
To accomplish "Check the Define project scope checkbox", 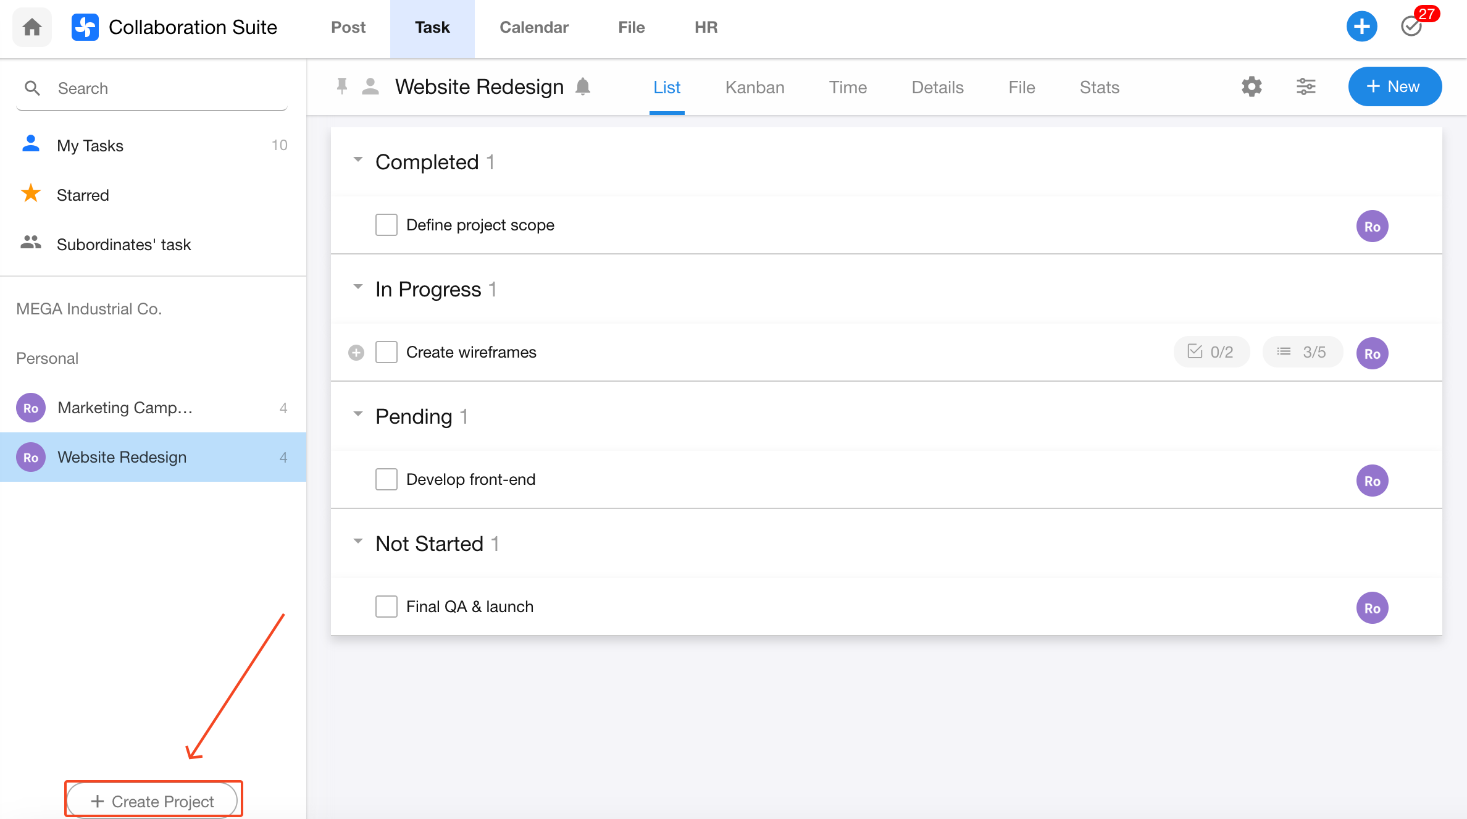I will (387, 225).
